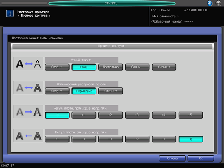224x168 pixels.
Task: Set leading edge density to +1
Action: (x=84, y=115)
